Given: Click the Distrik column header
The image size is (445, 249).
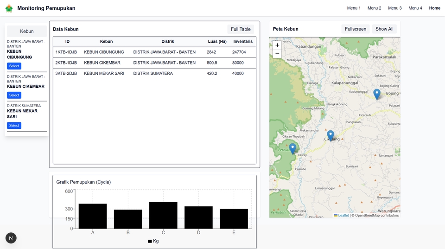Looking at the screenshot, I should (x=168, y=41).
